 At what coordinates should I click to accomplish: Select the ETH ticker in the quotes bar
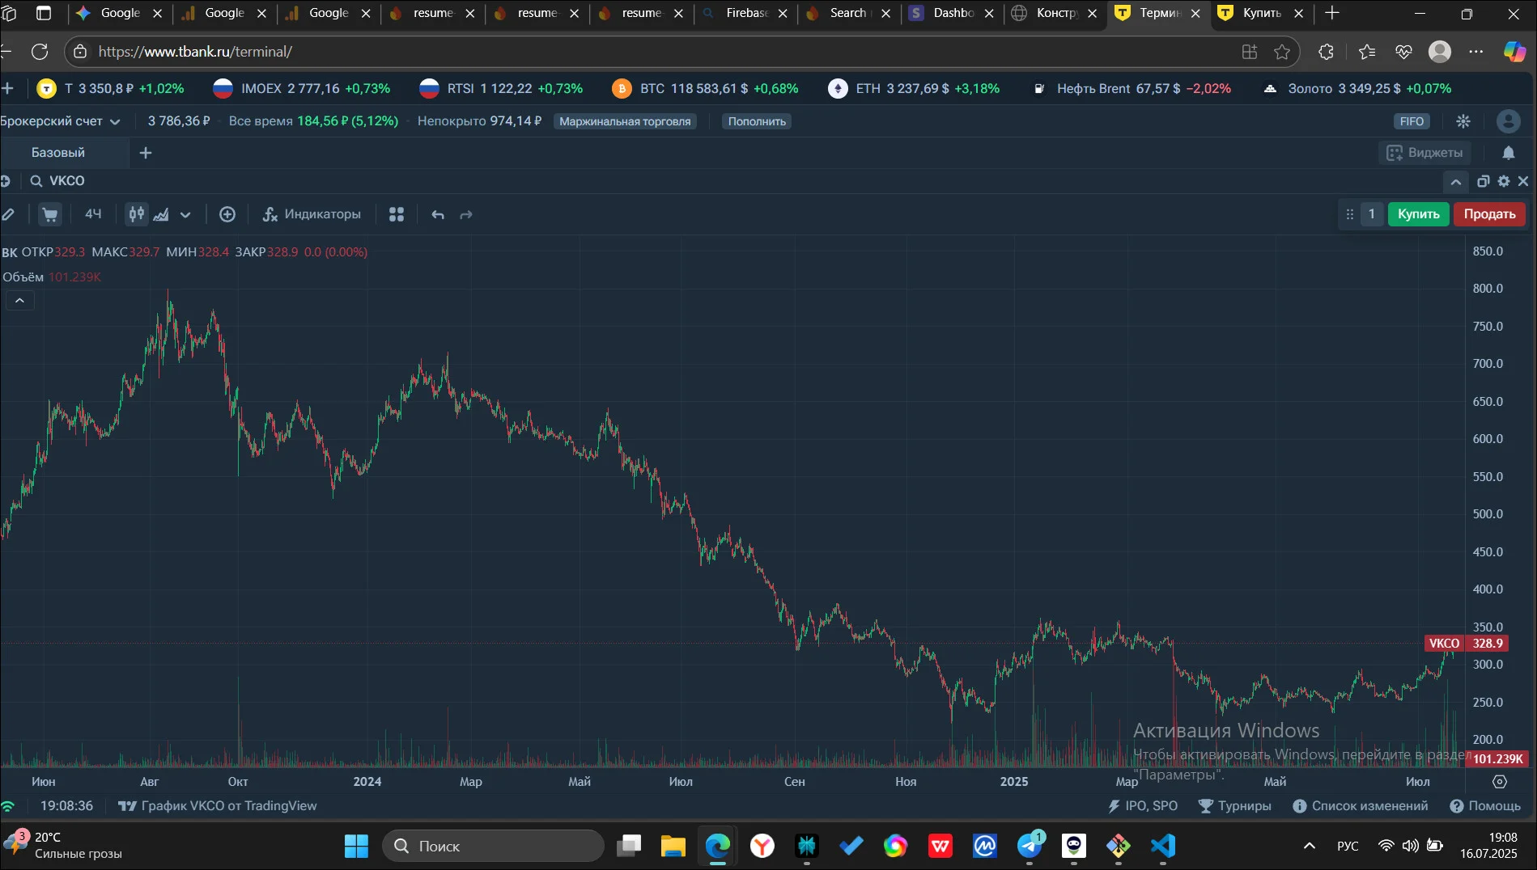(914, 88)
